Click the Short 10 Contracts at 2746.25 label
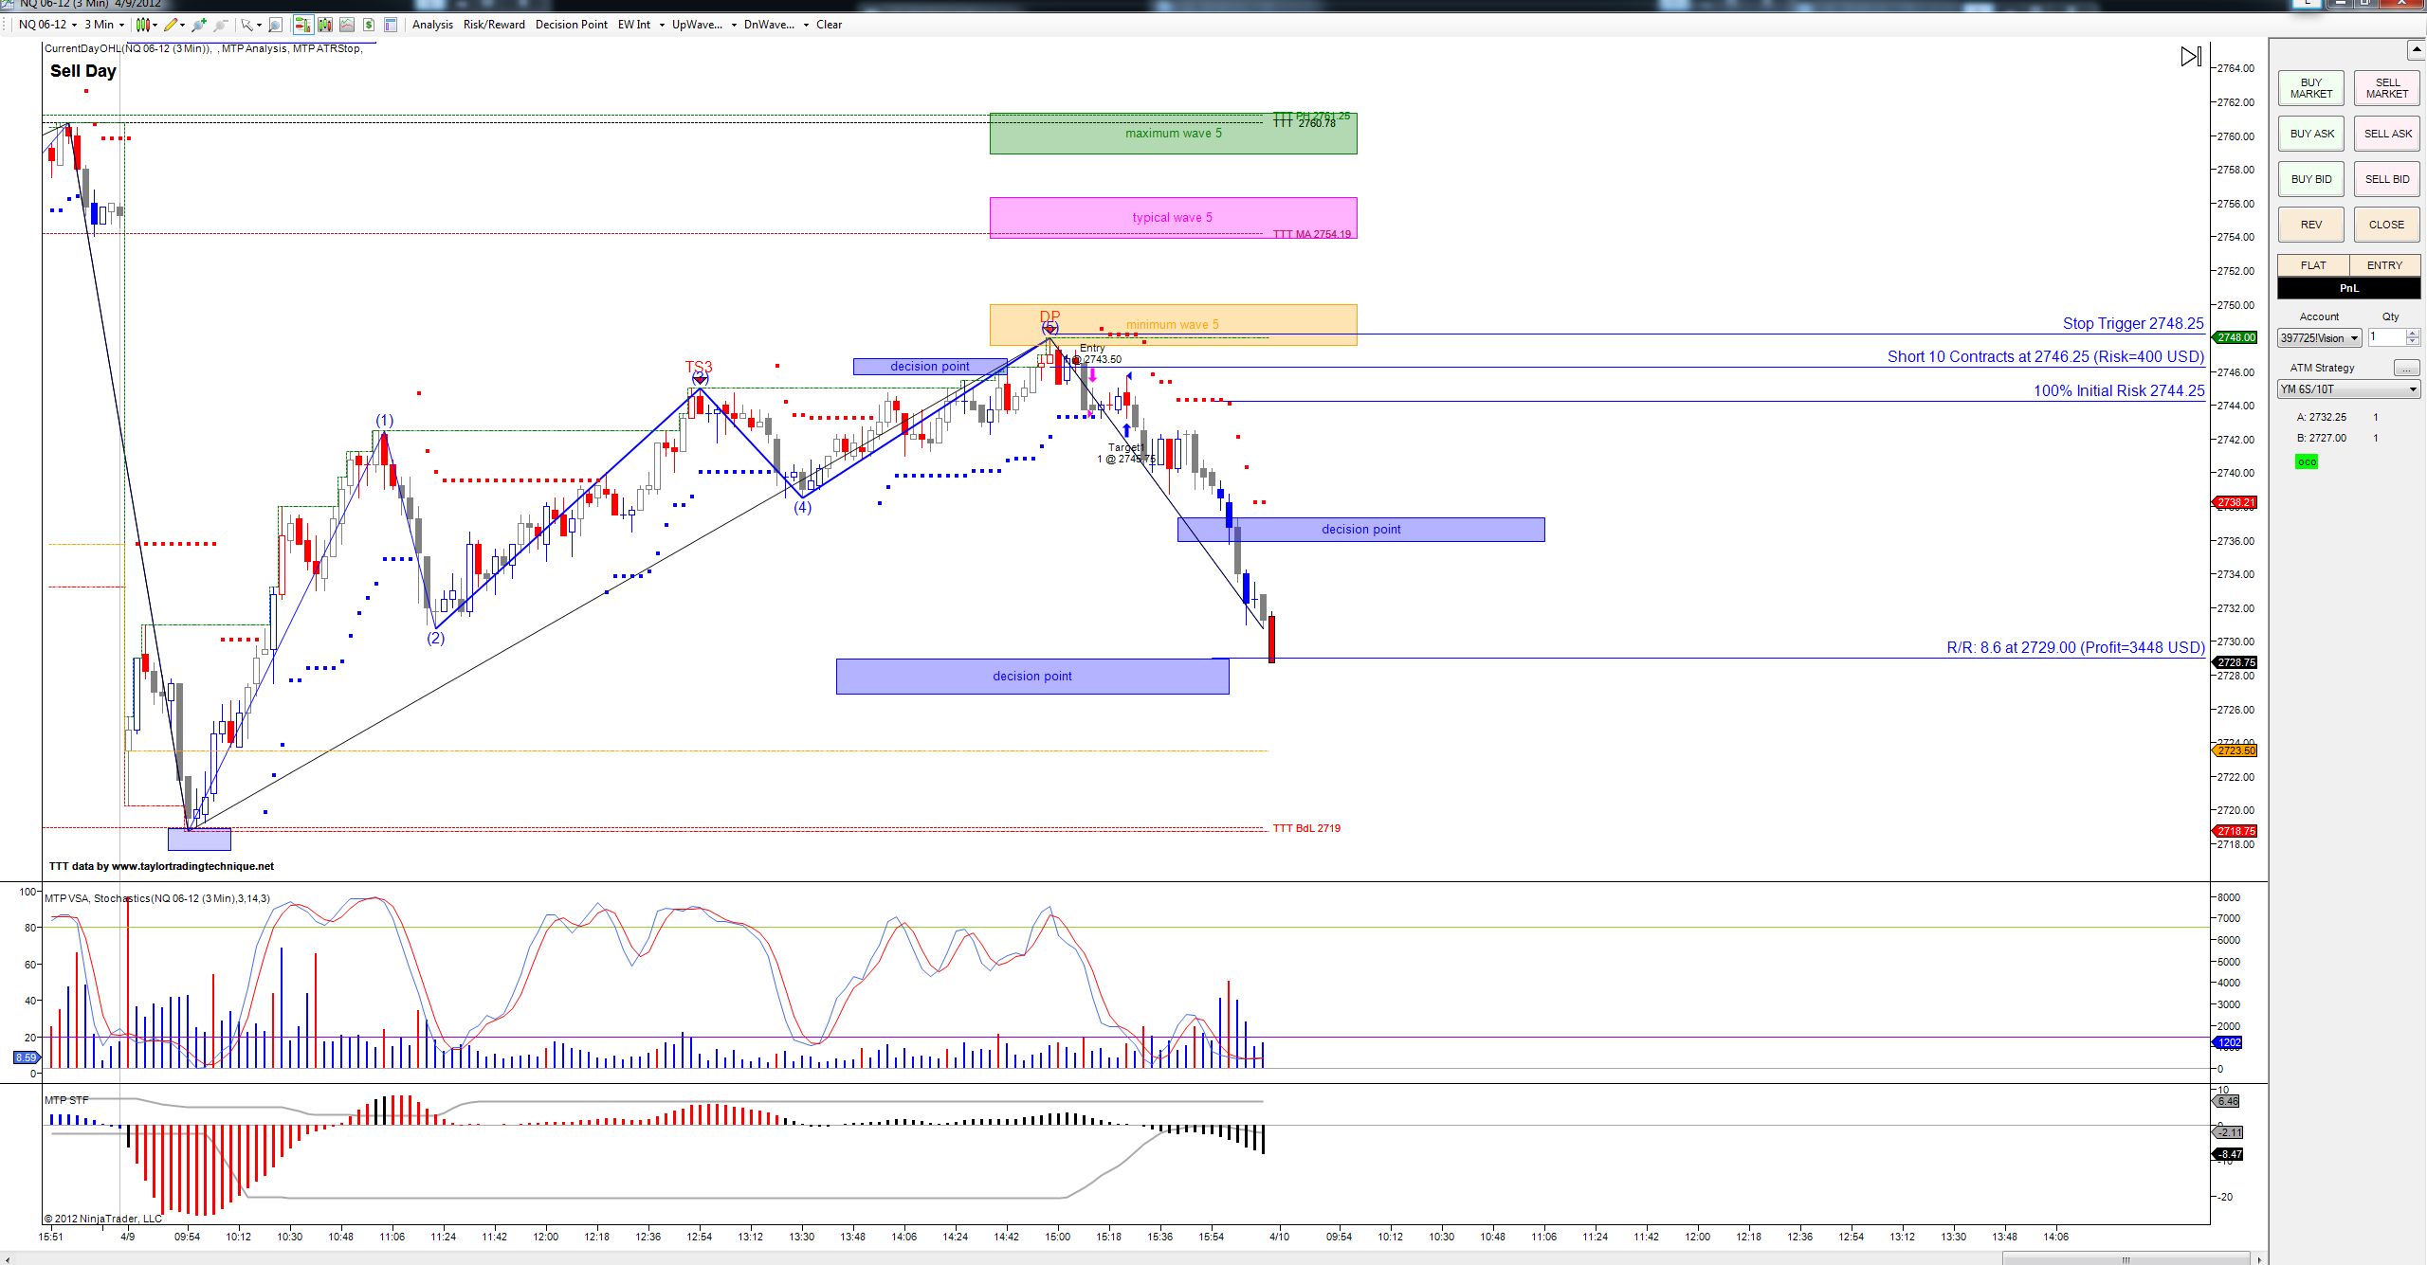 2046,356
